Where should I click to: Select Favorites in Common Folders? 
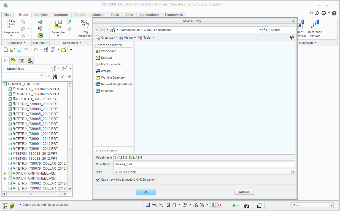[x=104, y=91]
